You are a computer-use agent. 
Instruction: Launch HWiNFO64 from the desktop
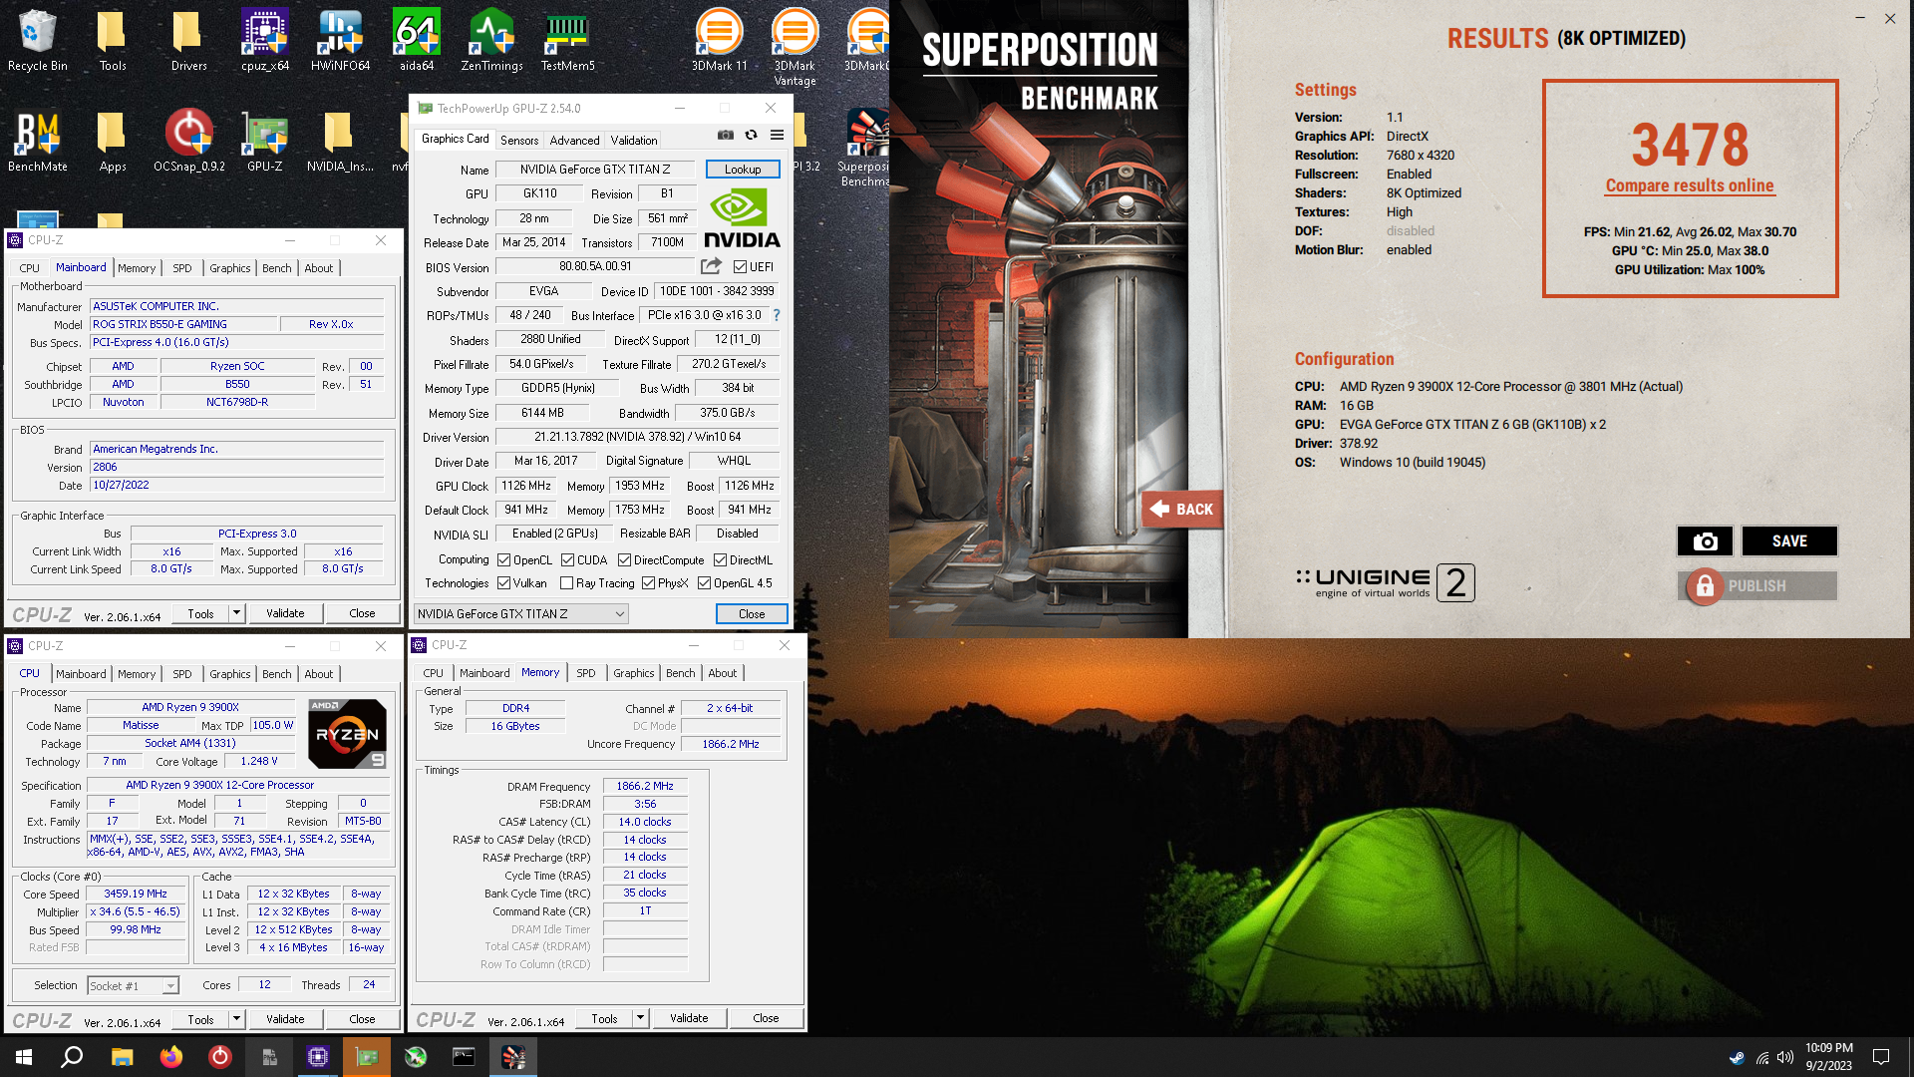tap(340, 40)
